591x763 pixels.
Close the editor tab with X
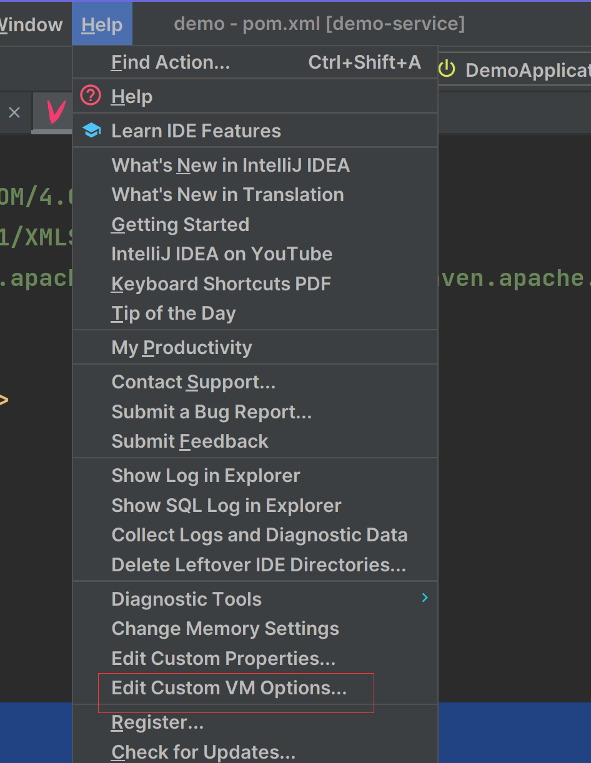click(x=14, y=112)
